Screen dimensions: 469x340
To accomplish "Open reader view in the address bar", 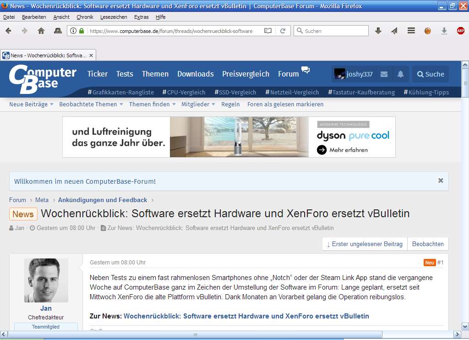I will tap(268, 31).
